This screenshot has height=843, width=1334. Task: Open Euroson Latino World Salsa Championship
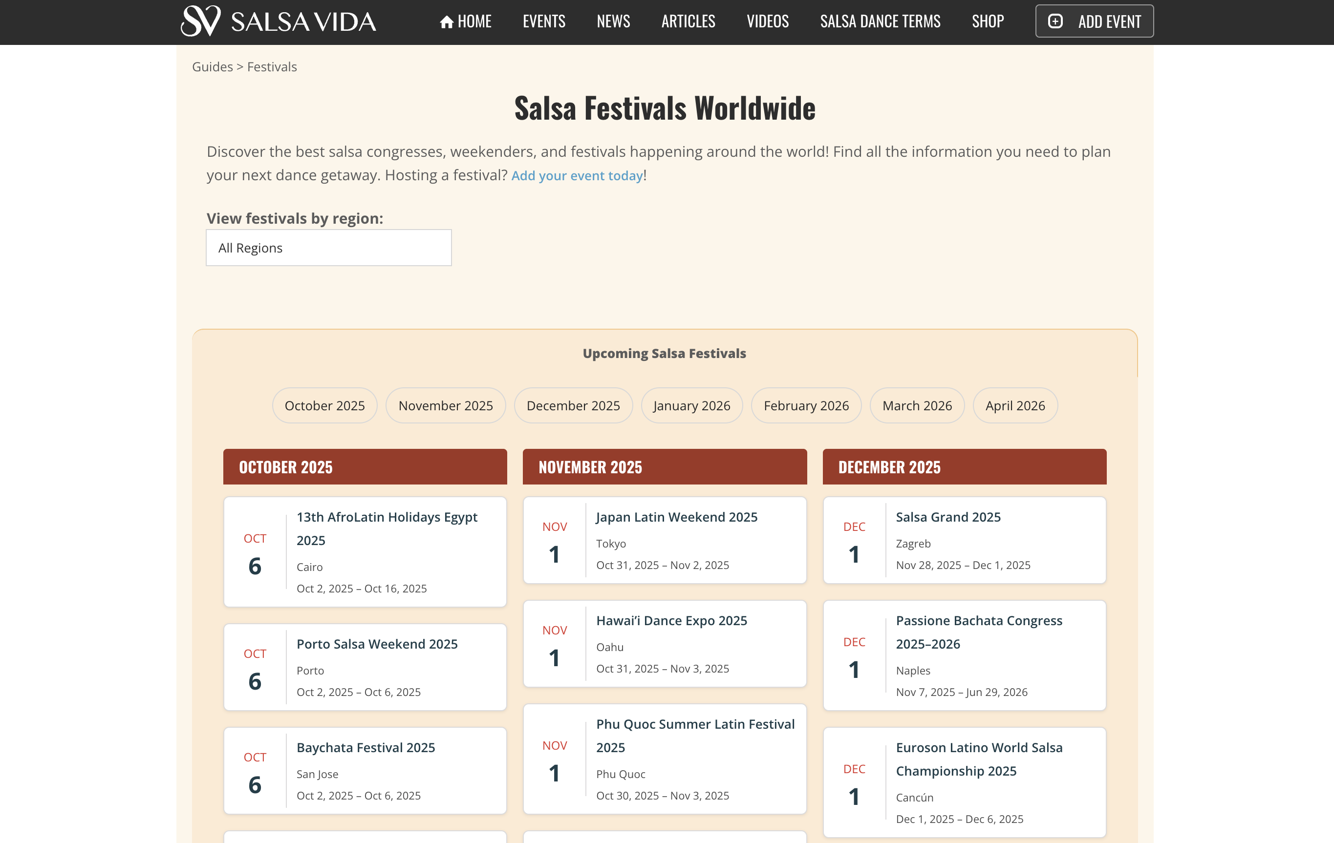click(x=978, y=759)
